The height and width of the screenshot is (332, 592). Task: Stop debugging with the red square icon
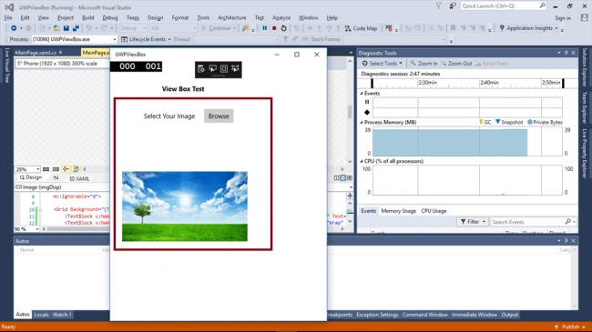pyautogui.click(x=274, y=28)
